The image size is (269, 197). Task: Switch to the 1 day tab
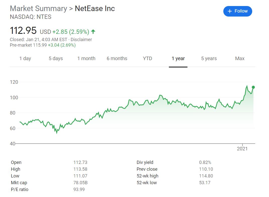(x=25, y=59)
